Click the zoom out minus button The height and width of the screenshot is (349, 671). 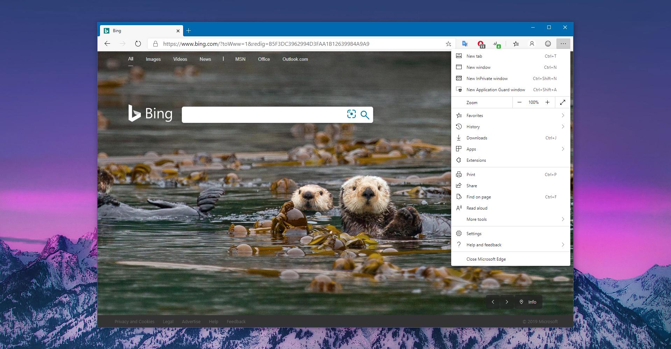pyautogui.click(x=519, y=102)
